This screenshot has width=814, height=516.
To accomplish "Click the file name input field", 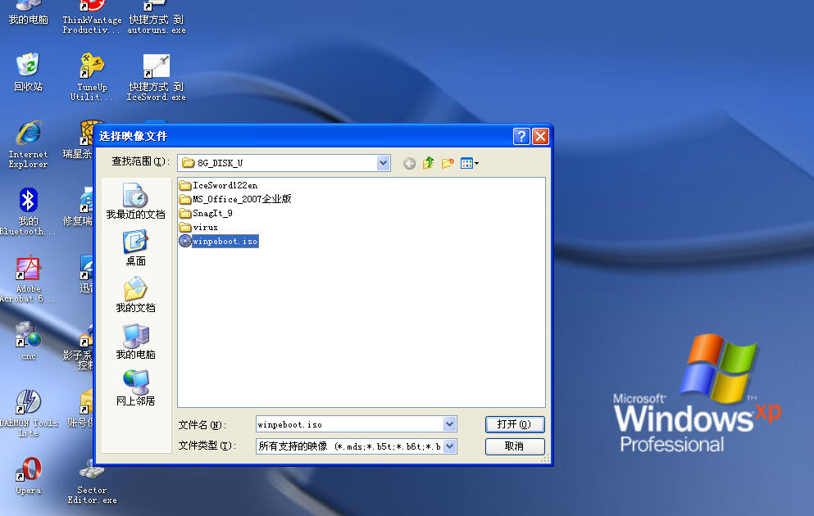I will [350, 424].
